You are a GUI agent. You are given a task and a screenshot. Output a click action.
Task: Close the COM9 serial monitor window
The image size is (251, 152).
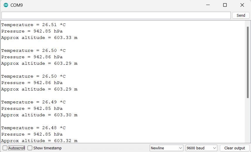click(x=242, y=5)
